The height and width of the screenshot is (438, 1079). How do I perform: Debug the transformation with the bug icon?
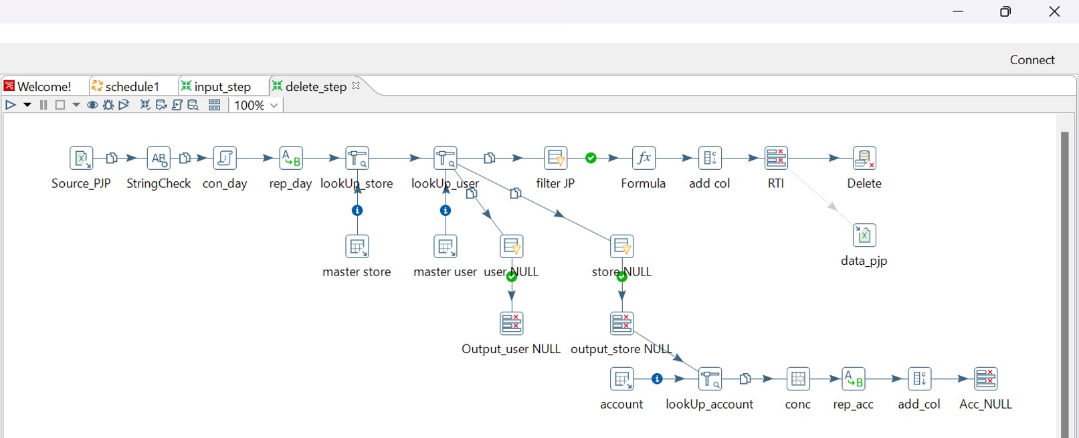(108, 105)
